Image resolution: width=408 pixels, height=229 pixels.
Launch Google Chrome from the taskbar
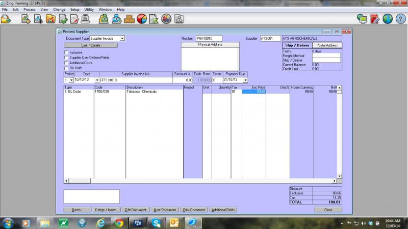119,222
